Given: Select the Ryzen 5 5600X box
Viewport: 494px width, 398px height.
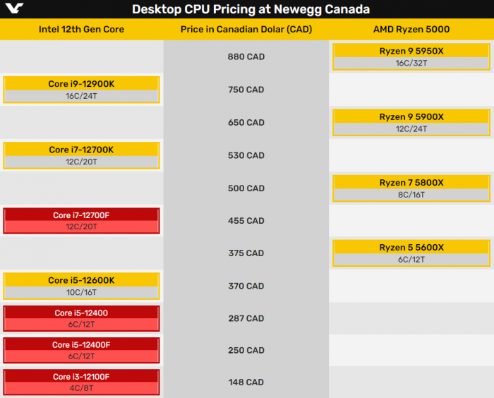Looking at the screenshot, I should pos(411,253).
